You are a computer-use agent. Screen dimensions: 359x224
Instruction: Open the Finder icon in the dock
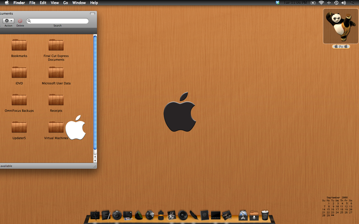pyautogui.click(x=95, y=215)
